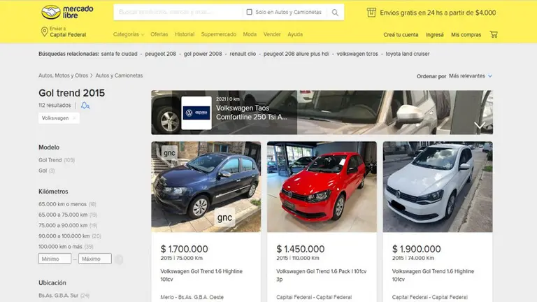Open 'Autos, Motos y Otros' breadcrumb
The height and width of the screenshot is (302, 537).
pos(64,75)
